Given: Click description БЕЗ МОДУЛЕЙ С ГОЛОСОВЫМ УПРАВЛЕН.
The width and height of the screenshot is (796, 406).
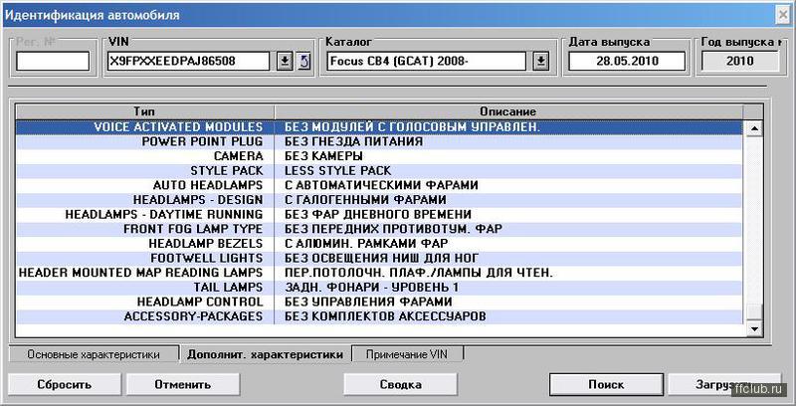Looking at the screenshot, I should (x=412, y=127).
